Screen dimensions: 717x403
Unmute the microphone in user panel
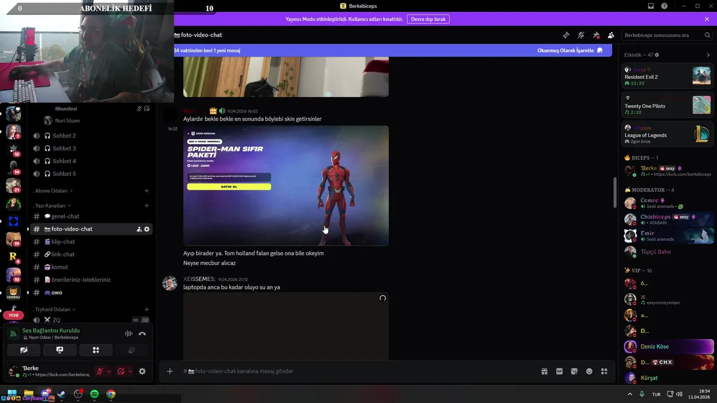coord(100,371)
